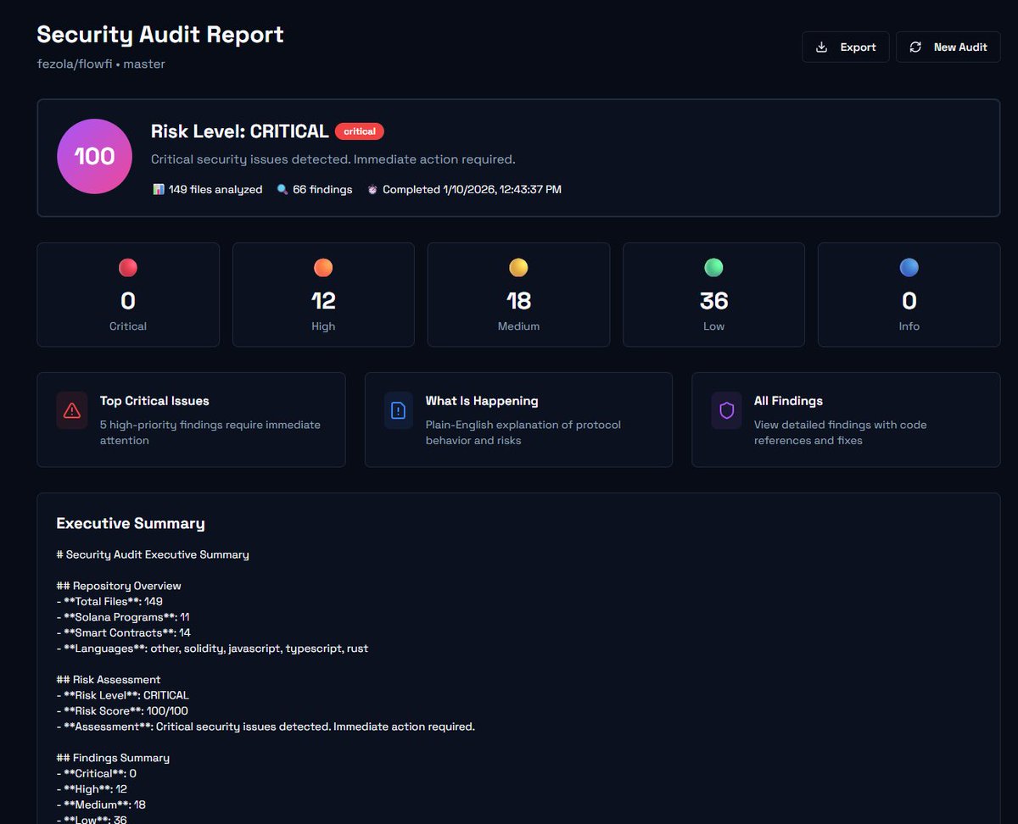Image resolution: width=1018 pixels, height=824 pixels.
Task: Click the fezola/flowfi • master repository label
Action: click(101, 64)
